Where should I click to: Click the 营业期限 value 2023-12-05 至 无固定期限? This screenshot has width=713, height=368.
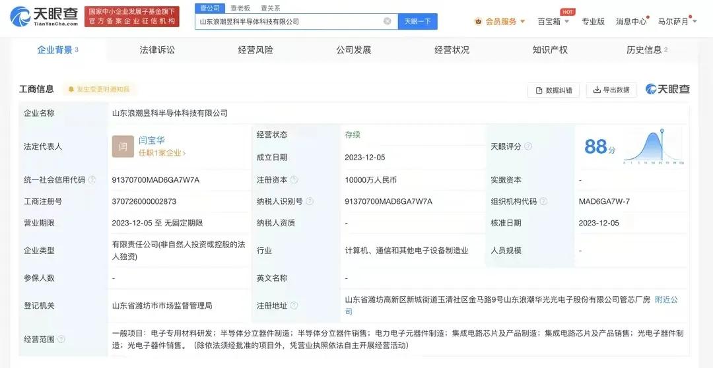[157, 223]
